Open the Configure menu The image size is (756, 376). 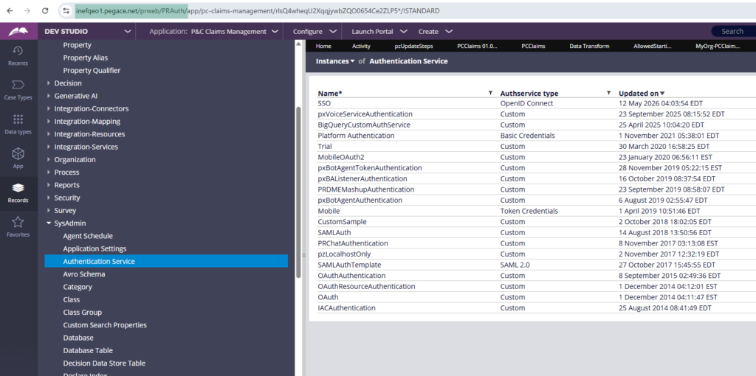pos(315,31)
